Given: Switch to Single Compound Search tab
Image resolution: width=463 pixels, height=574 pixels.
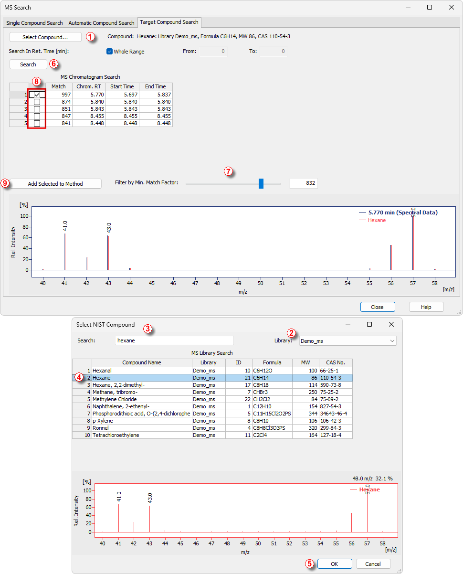Looking at the screenshot, I should coord(34,23).
